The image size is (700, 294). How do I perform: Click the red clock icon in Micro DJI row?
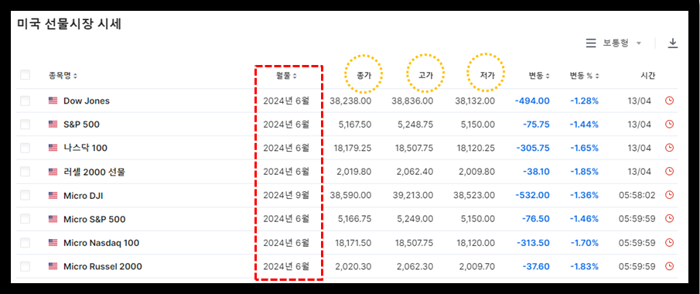pyautogui.click(x=669, y=195)
